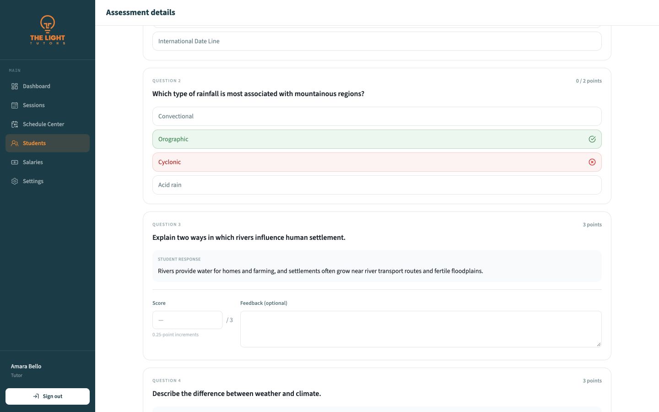The width and height of the screenshot is (659, 412).
Task: Open the Salaries section
Action: click(48, 162)
